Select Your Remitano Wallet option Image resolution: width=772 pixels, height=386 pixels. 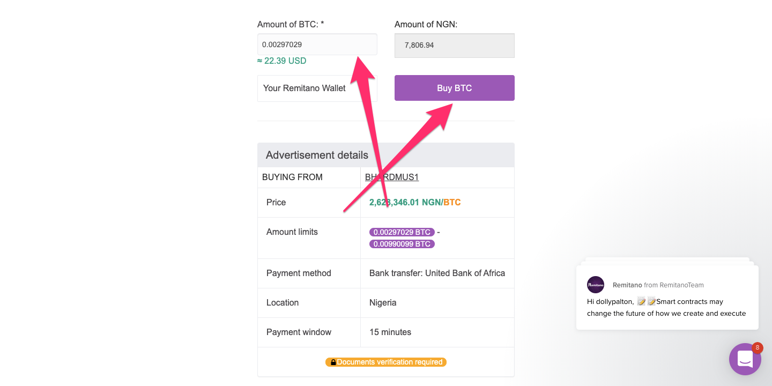(317, 88)
